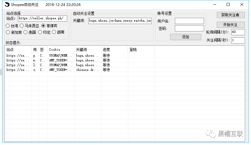Click the 关键词 column header
The image size is (251, 145).
click(x=88, y=50)
